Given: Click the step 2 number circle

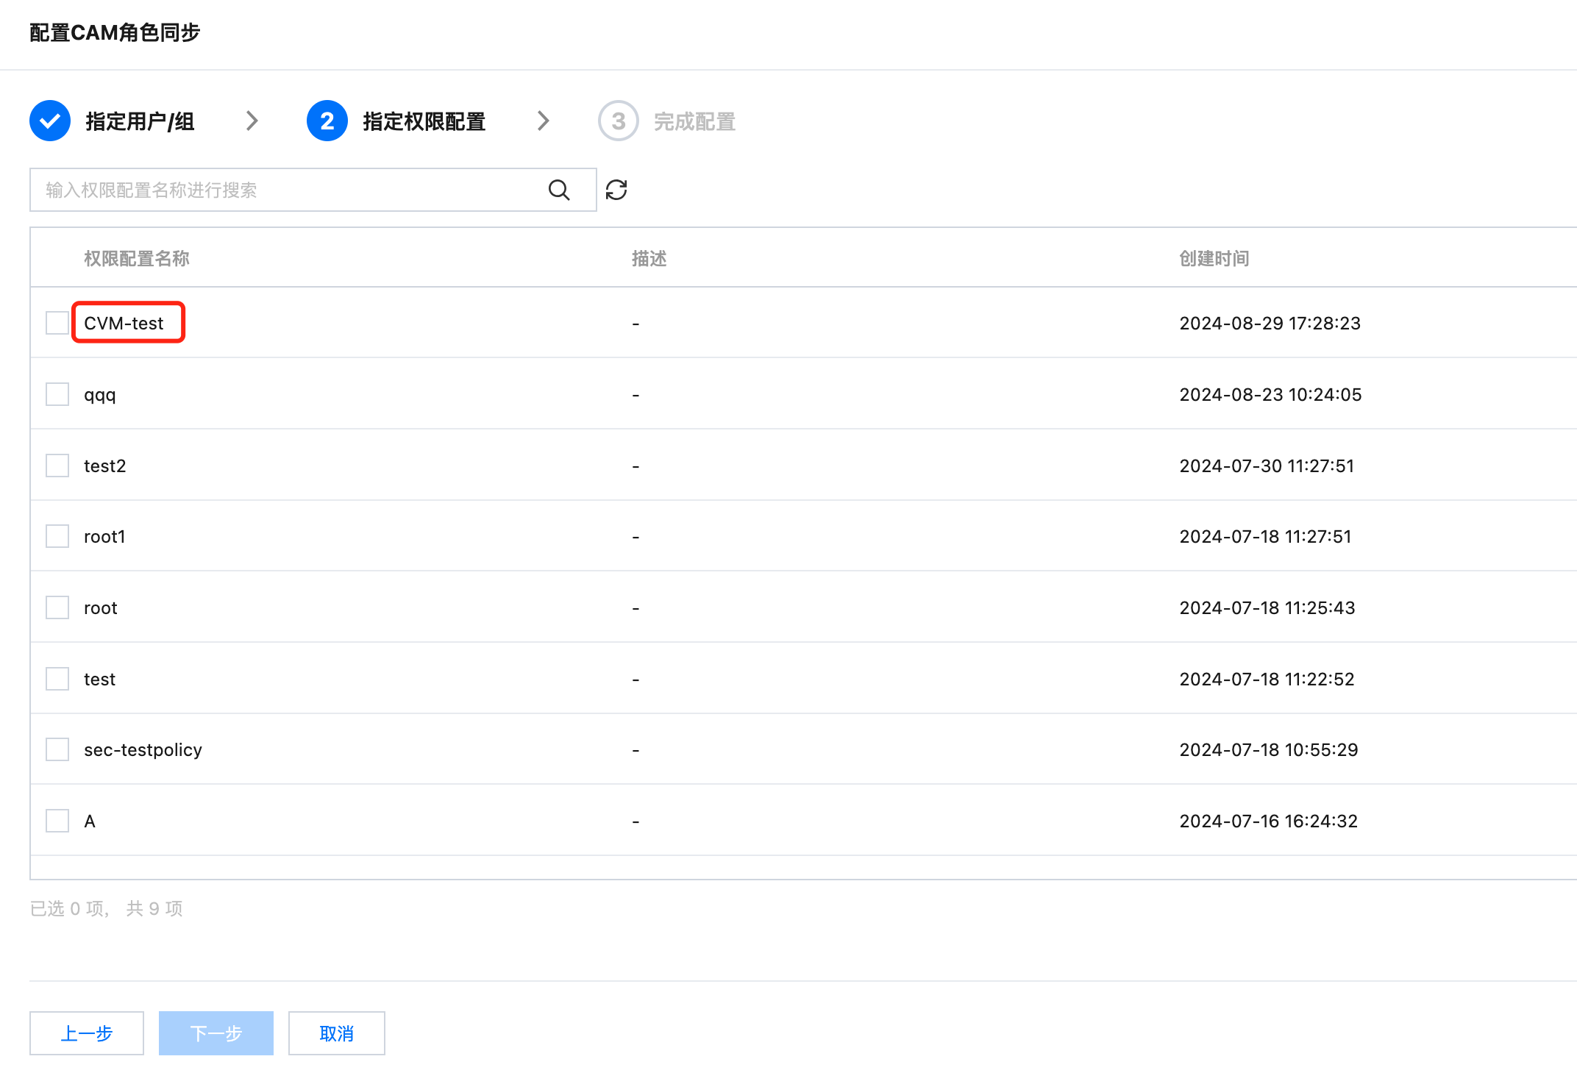Looking at the screenshot, I should tap(327, 121).
